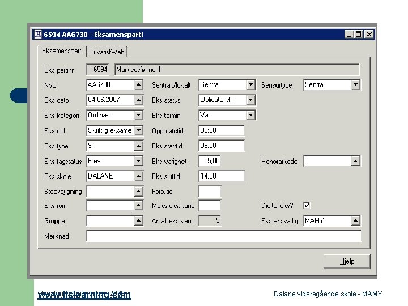408x306 pixels.
Task: Switch to the Eksamensparti tab
Action: [62, 51]
